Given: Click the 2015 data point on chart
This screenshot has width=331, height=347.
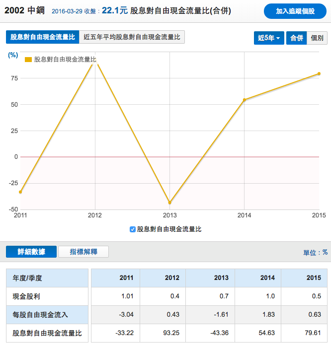Looking at the screenshot, I should pos(319,74).
